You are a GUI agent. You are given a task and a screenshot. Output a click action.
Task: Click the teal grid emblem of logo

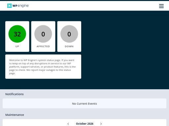pos(9,6)
